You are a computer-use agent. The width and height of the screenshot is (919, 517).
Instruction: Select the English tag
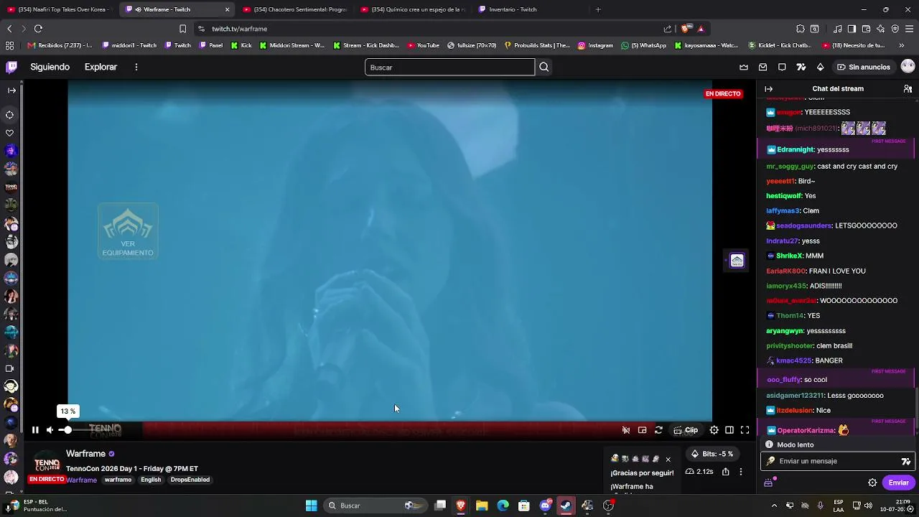(151, 480)
